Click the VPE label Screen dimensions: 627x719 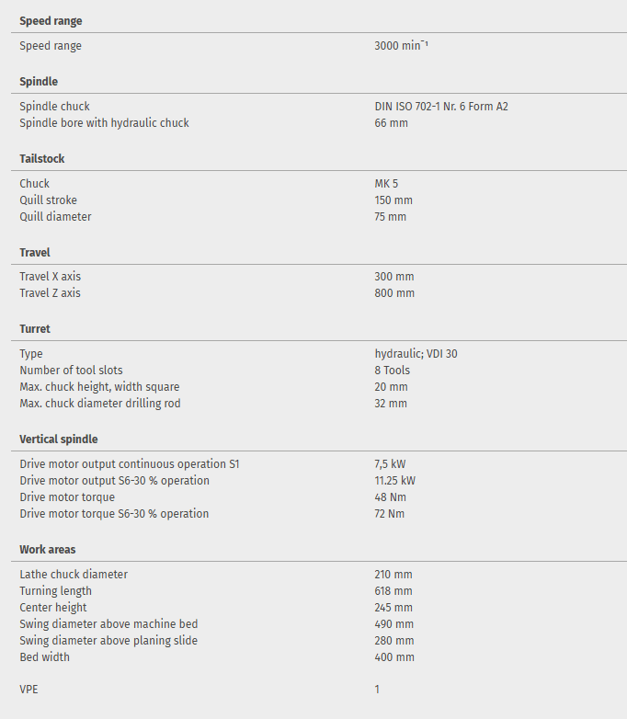pos(30,689)
